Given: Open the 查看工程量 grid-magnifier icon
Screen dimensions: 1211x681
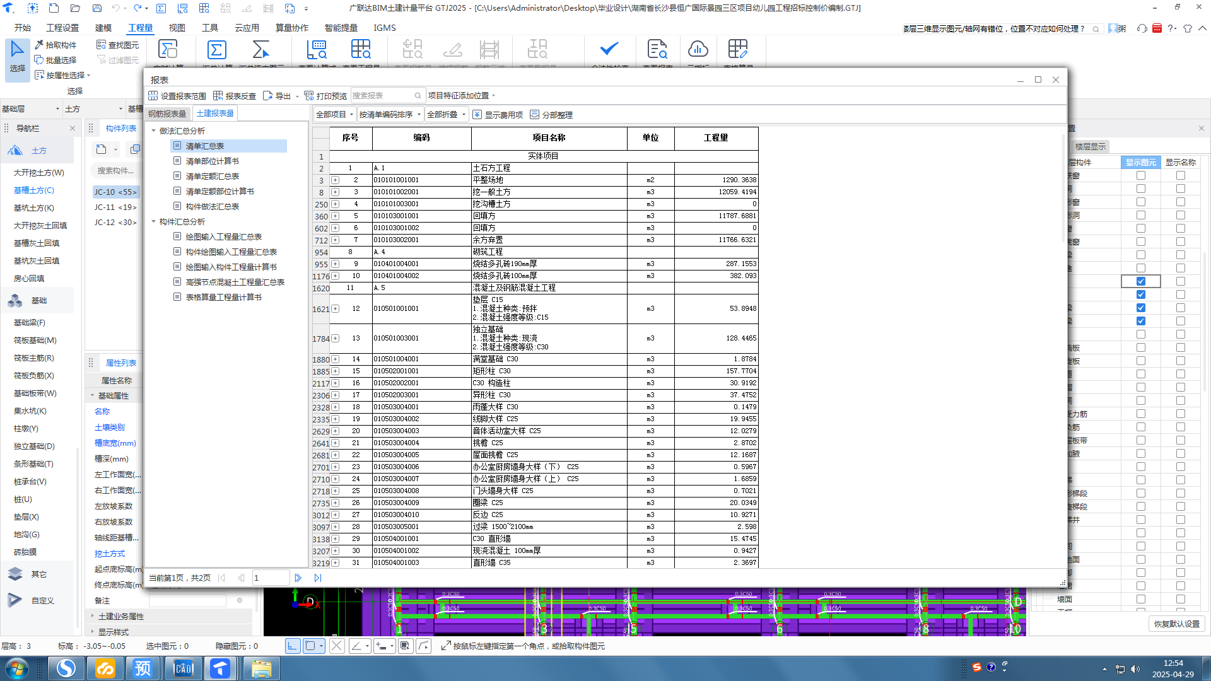Looking at the screenshot, I should click(x=361, y=50).
